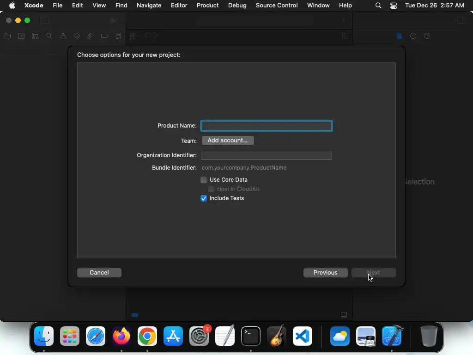Screen dimensions: 473x355
Task: Show the History inspector clock icon
Action: click(x=413, y=36)
